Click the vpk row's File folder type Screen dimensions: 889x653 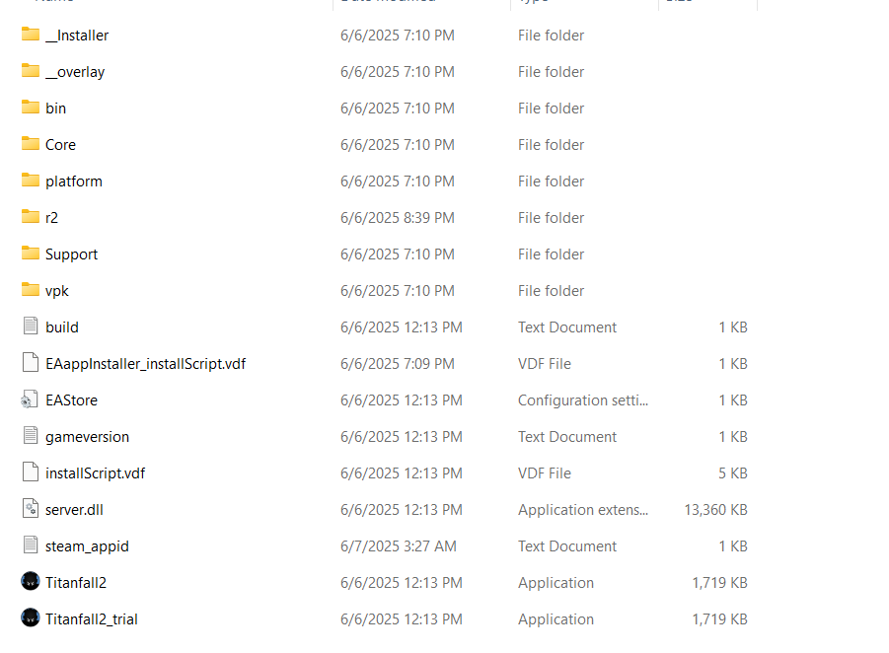tap(551, 291)
